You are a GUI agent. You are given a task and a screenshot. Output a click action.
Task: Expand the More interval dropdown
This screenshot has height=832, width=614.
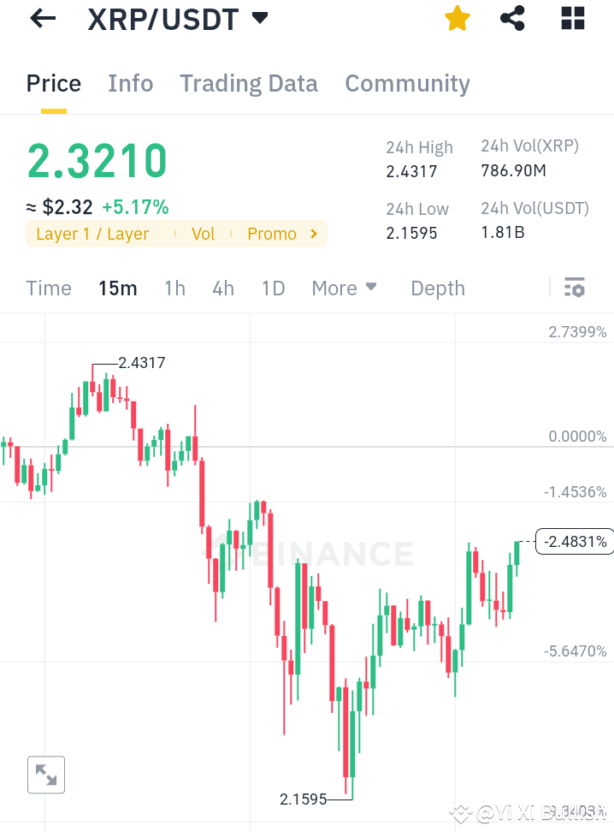click(345, 288)
